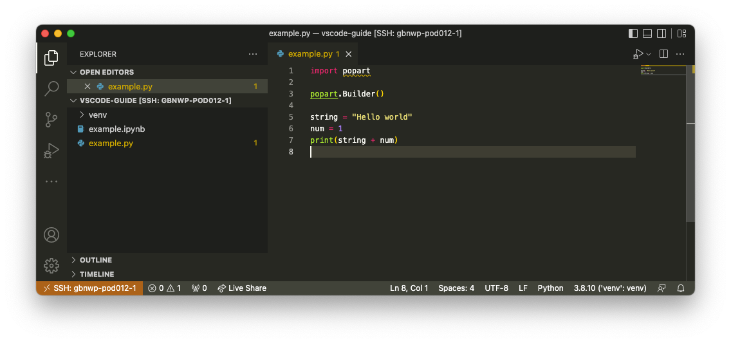This screenshot has width=731, height=343.
Task: Toggle the bottom panel layout button
Action: coord(648,33)
